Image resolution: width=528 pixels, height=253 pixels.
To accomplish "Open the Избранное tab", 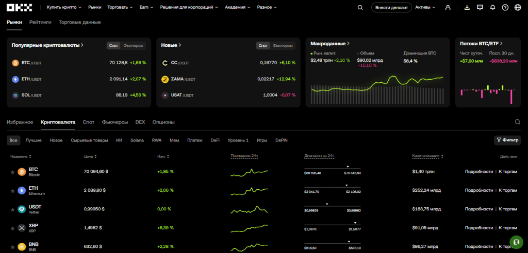I will coord(20,122).
